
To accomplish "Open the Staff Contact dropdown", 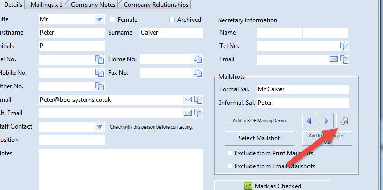I will (99, 126).
